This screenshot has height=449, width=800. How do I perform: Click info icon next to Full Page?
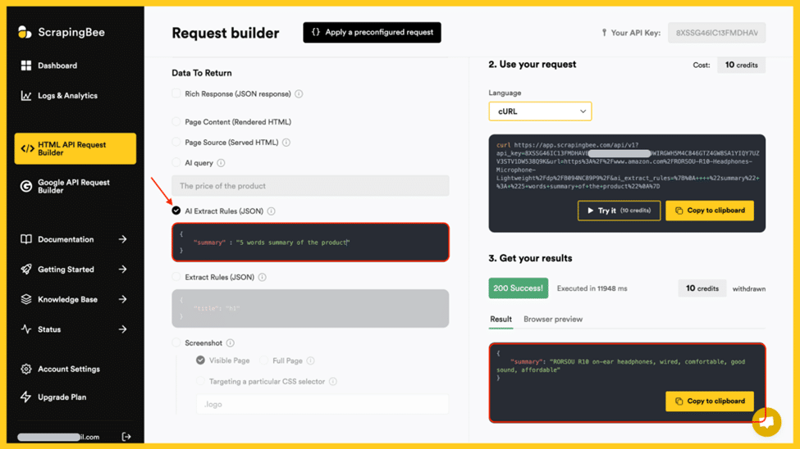[x=311, y=361]
